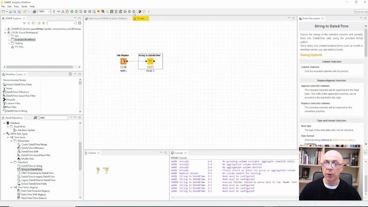Open the 100% zoom level dropdown
Screen dimensions: 368x207
48,11
